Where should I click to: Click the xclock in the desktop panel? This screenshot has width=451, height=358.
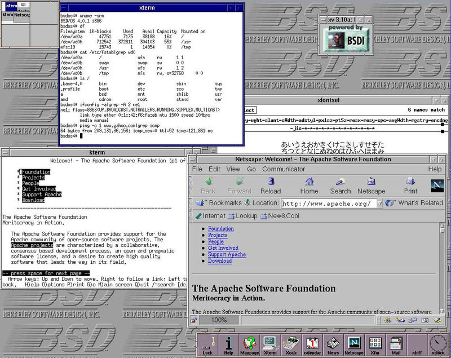pyautogui.click(x=438, y=345)
